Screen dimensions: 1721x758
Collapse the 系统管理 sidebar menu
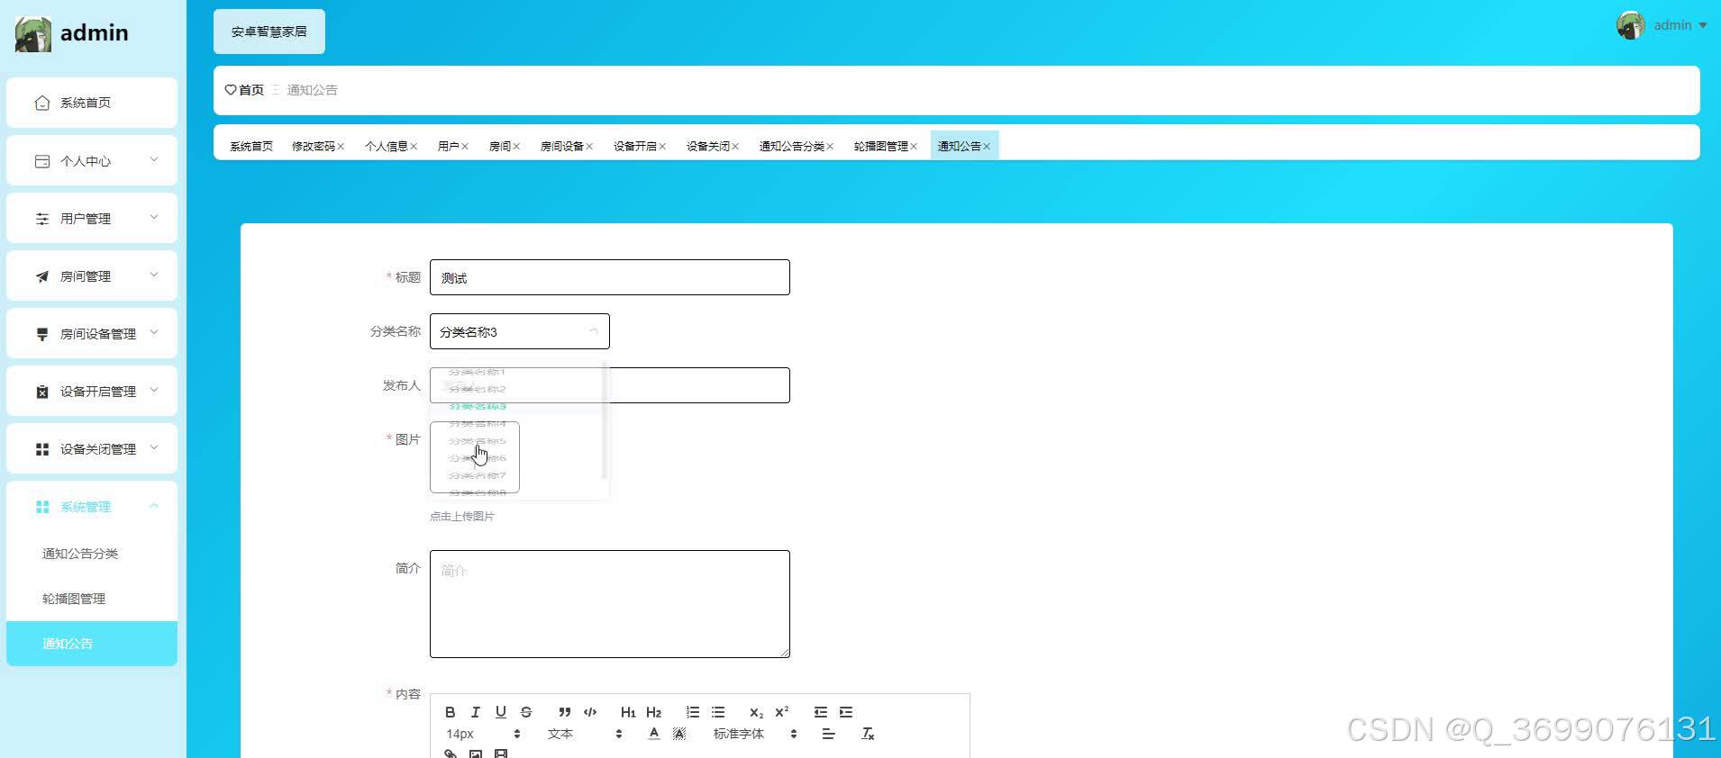click(92, 506)
